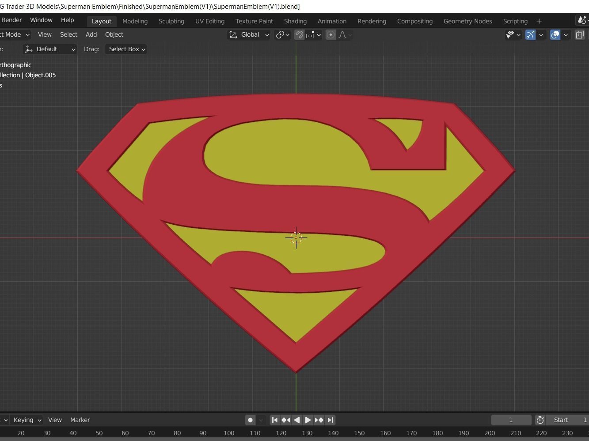This screenshot has width=589, height=441.
Task: Open the auto keyframing options dropdown
Action: [x=261, y=420]
